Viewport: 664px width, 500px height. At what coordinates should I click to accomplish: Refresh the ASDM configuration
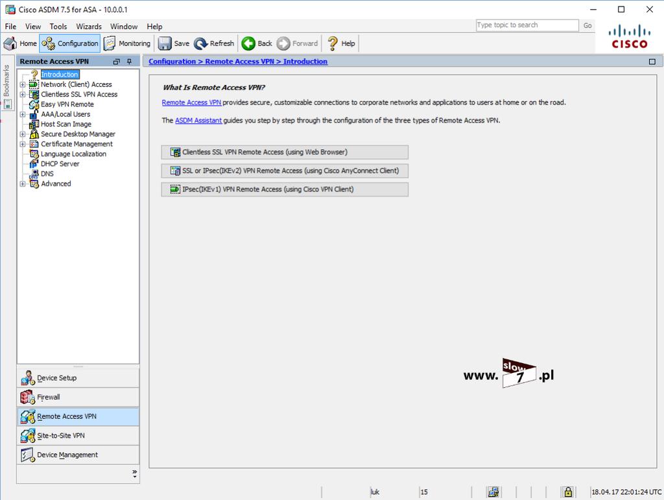pos(214,43)
